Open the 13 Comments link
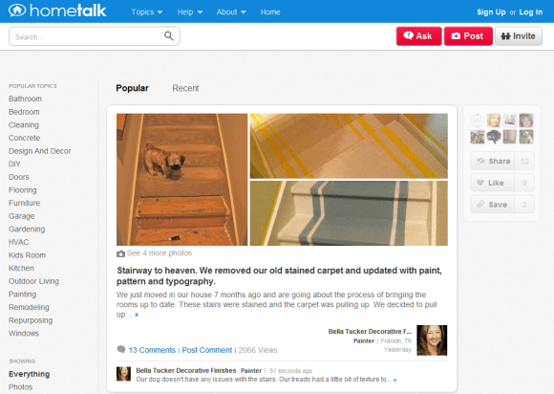The width and height of the screenshot is (554, 394). tap(152, 350)
